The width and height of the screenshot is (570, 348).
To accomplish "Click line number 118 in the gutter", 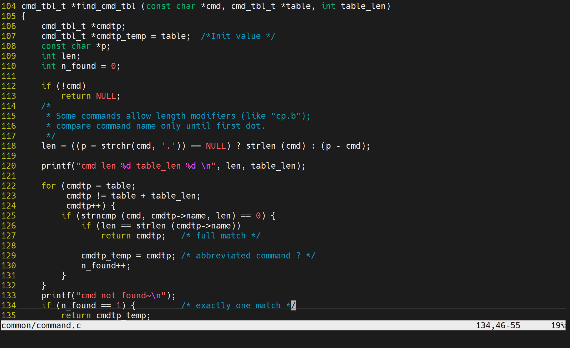I will pos(9,146).
